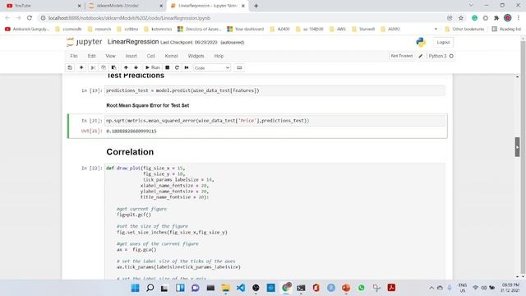The image size is (526, 296).
Task: Open File Explorer from the taskbar
Action: (x=225, y=288)
